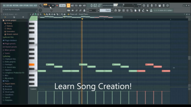The height and width of the screenshot is (107, 191).
Task: Toggle the green magnet snap in piano roll
Action: [x=36, y=14]
